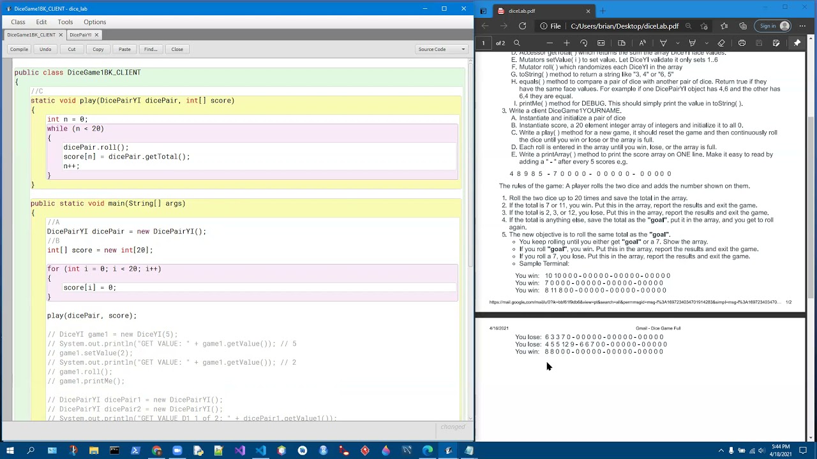The width and height of the screenshot is (817, 459).
Task: Show hidden system tray icons
Action: [721, 451]
